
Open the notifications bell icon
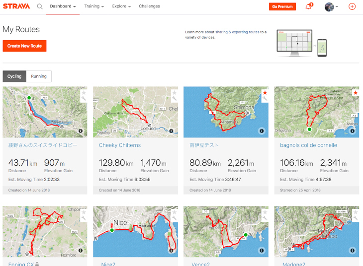pos(309,6)
